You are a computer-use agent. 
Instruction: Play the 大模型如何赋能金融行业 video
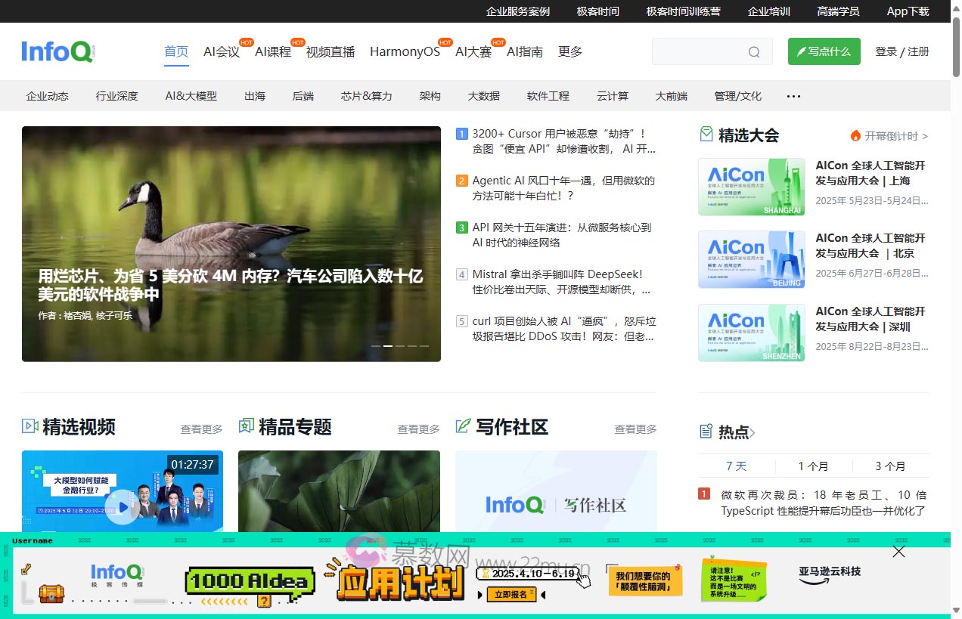click(x=123, y=508)
